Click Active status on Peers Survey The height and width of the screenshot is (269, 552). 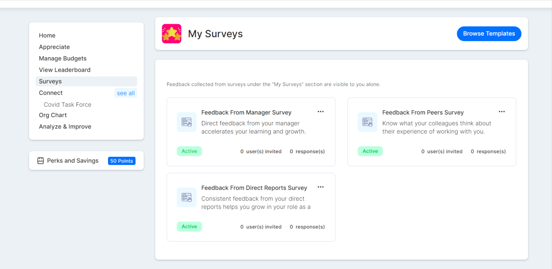coord(370,151)
